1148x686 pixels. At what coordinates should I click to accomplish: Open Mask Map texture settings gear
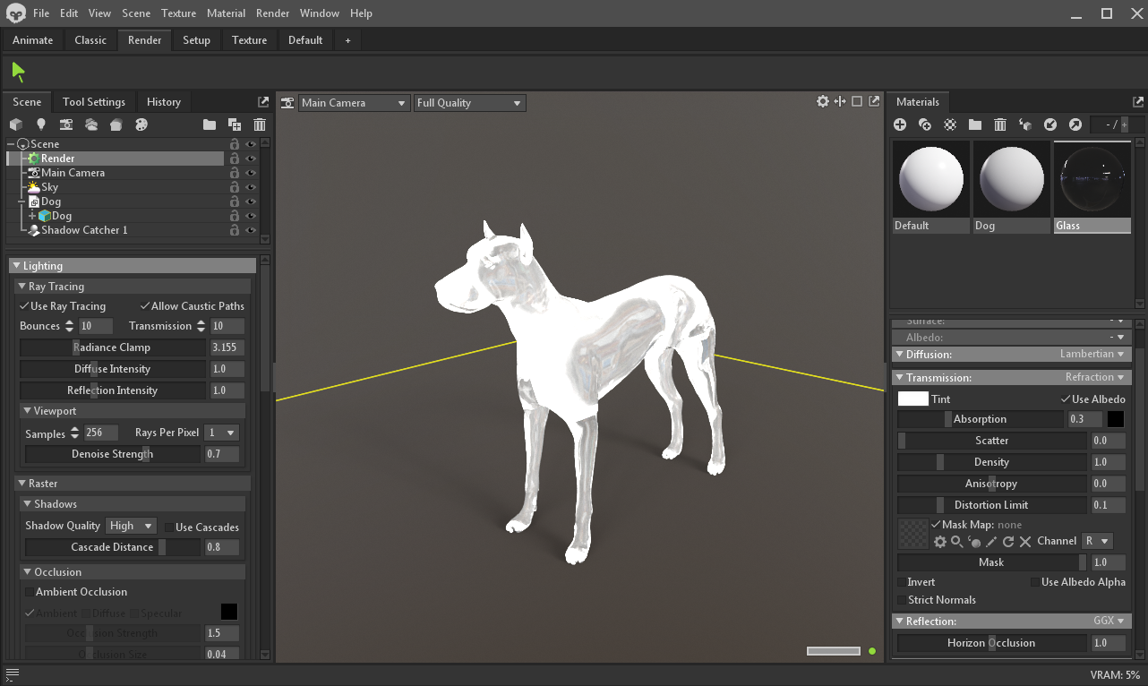[940, 542]
